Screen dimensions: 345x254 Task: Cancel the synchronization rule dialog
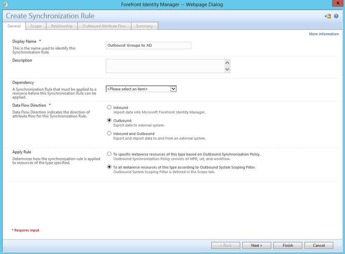(x=319, y=245)
